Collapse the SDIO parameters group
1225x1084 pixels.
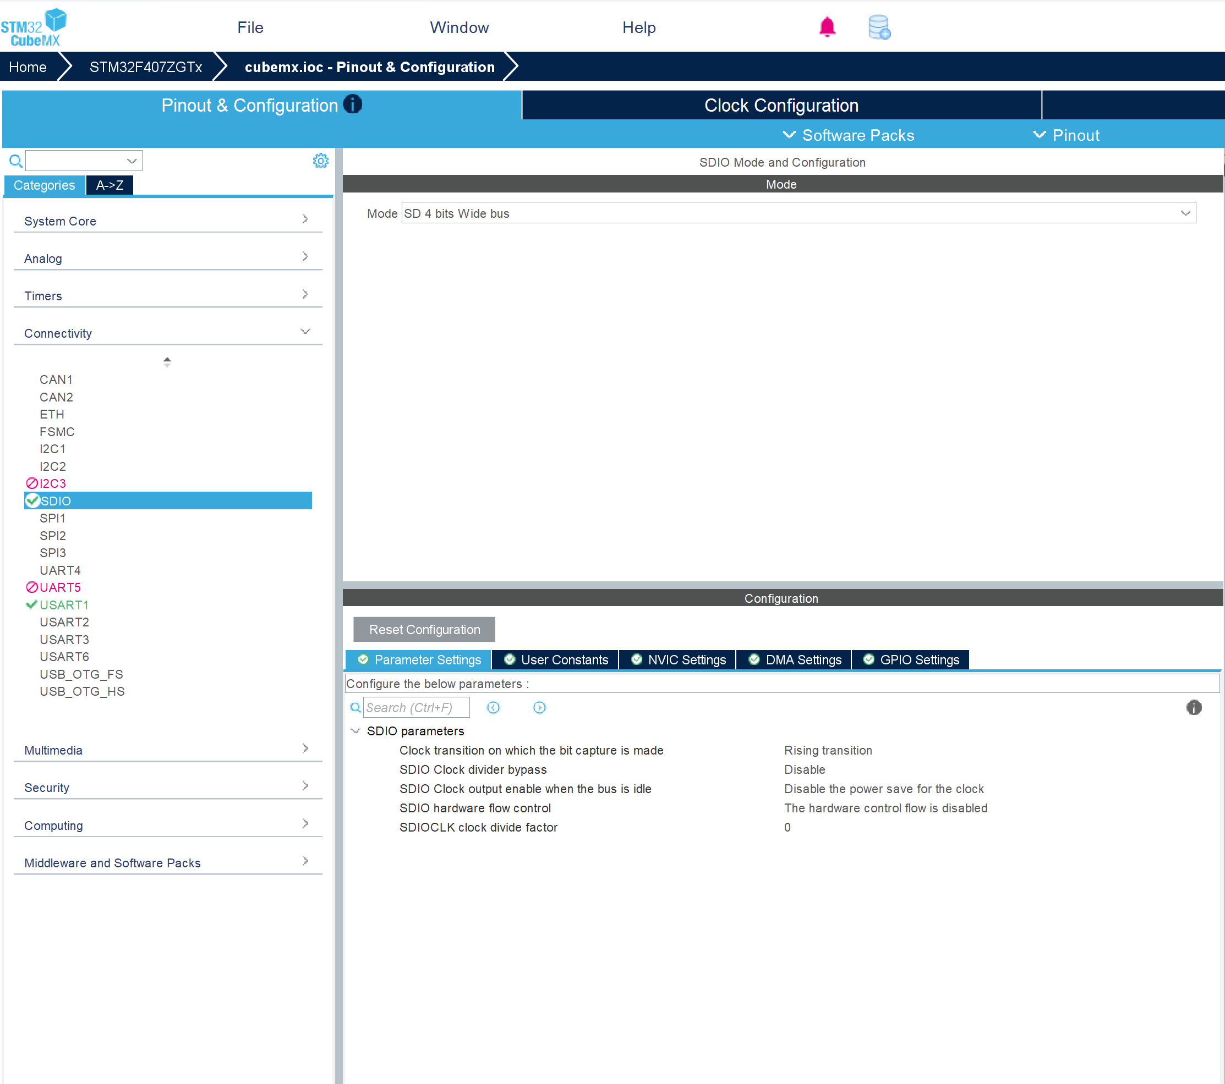356,731
